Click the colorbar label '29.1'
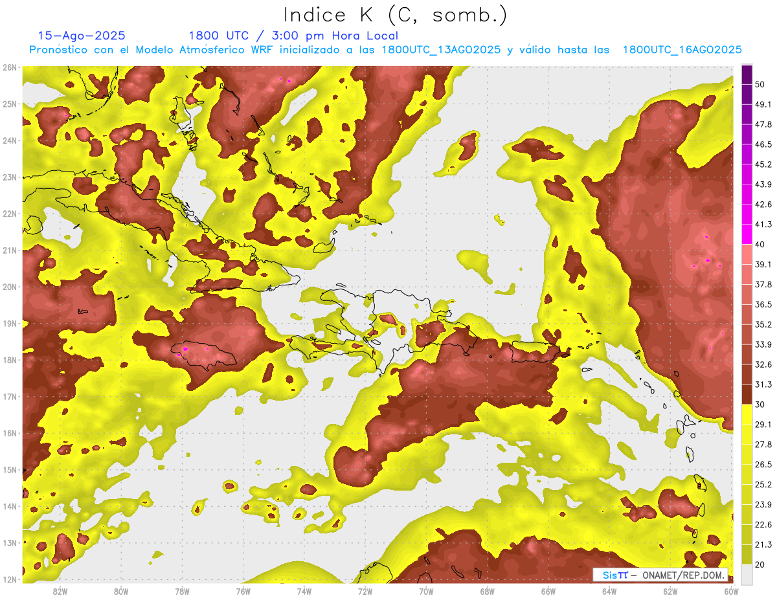Screen dimensions: 777x600 [x=763, y=425]
